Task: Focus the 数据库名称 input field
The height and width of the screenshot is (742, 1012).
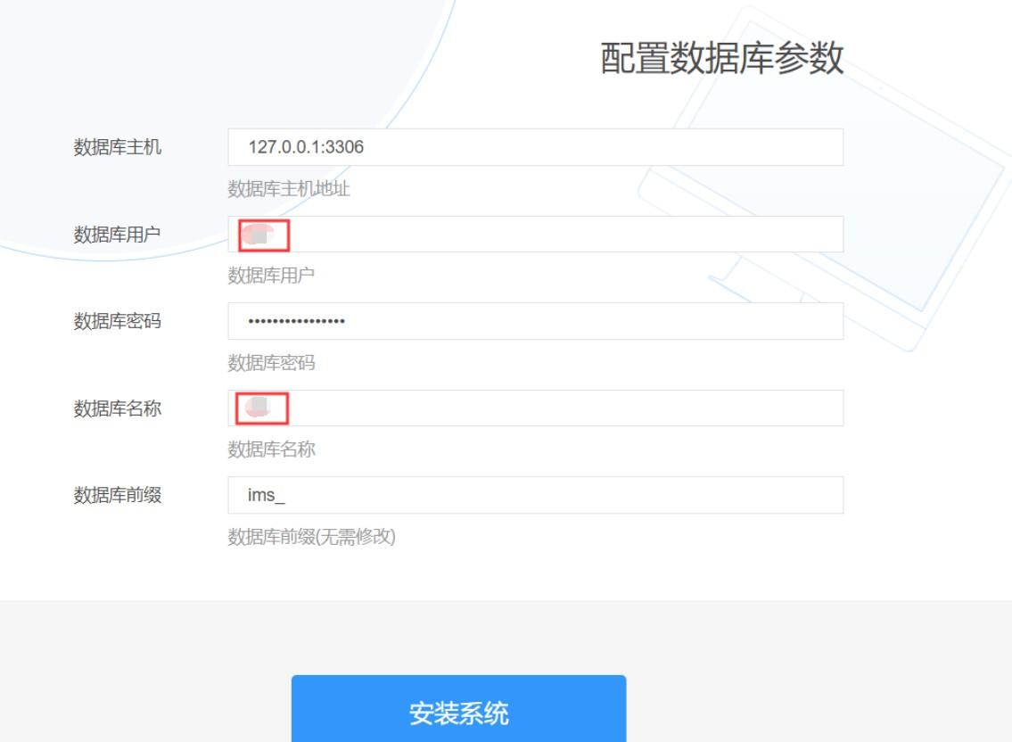Action: point(536,408)
